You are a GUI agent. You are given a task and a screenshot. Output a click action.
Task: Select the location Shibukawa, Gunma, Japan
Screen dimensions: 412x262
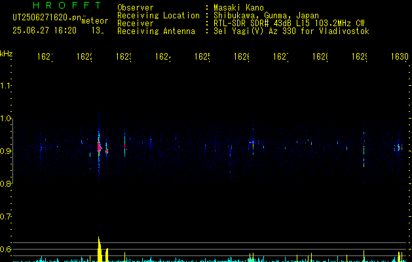coord(266,16)
